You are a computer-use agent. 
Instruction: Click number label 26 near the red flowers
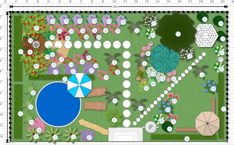click(99, 37)
